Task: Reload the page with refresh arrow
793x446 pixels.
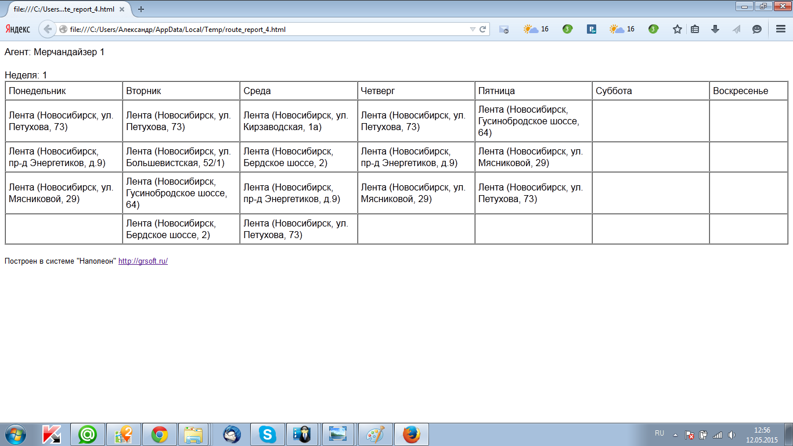Action: [x=482, y=29]
